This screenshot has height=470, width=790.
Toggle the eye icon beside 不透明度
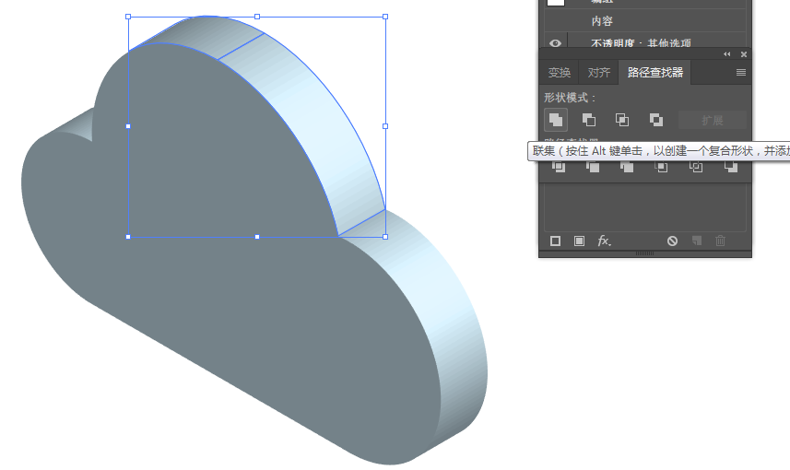(x=555, y=43)
